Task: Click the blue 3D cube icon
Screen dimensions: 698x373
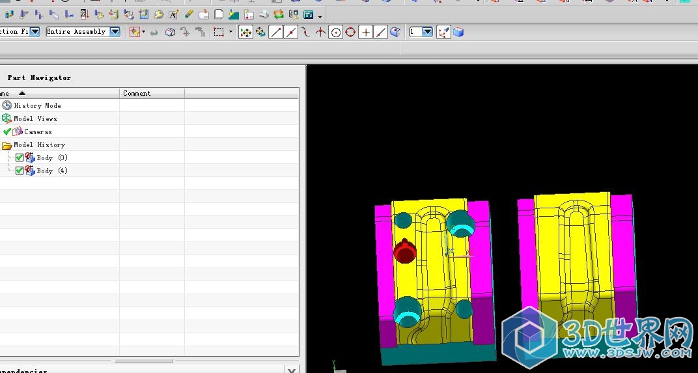Action: pyautogui.click(x=458, y=32)
